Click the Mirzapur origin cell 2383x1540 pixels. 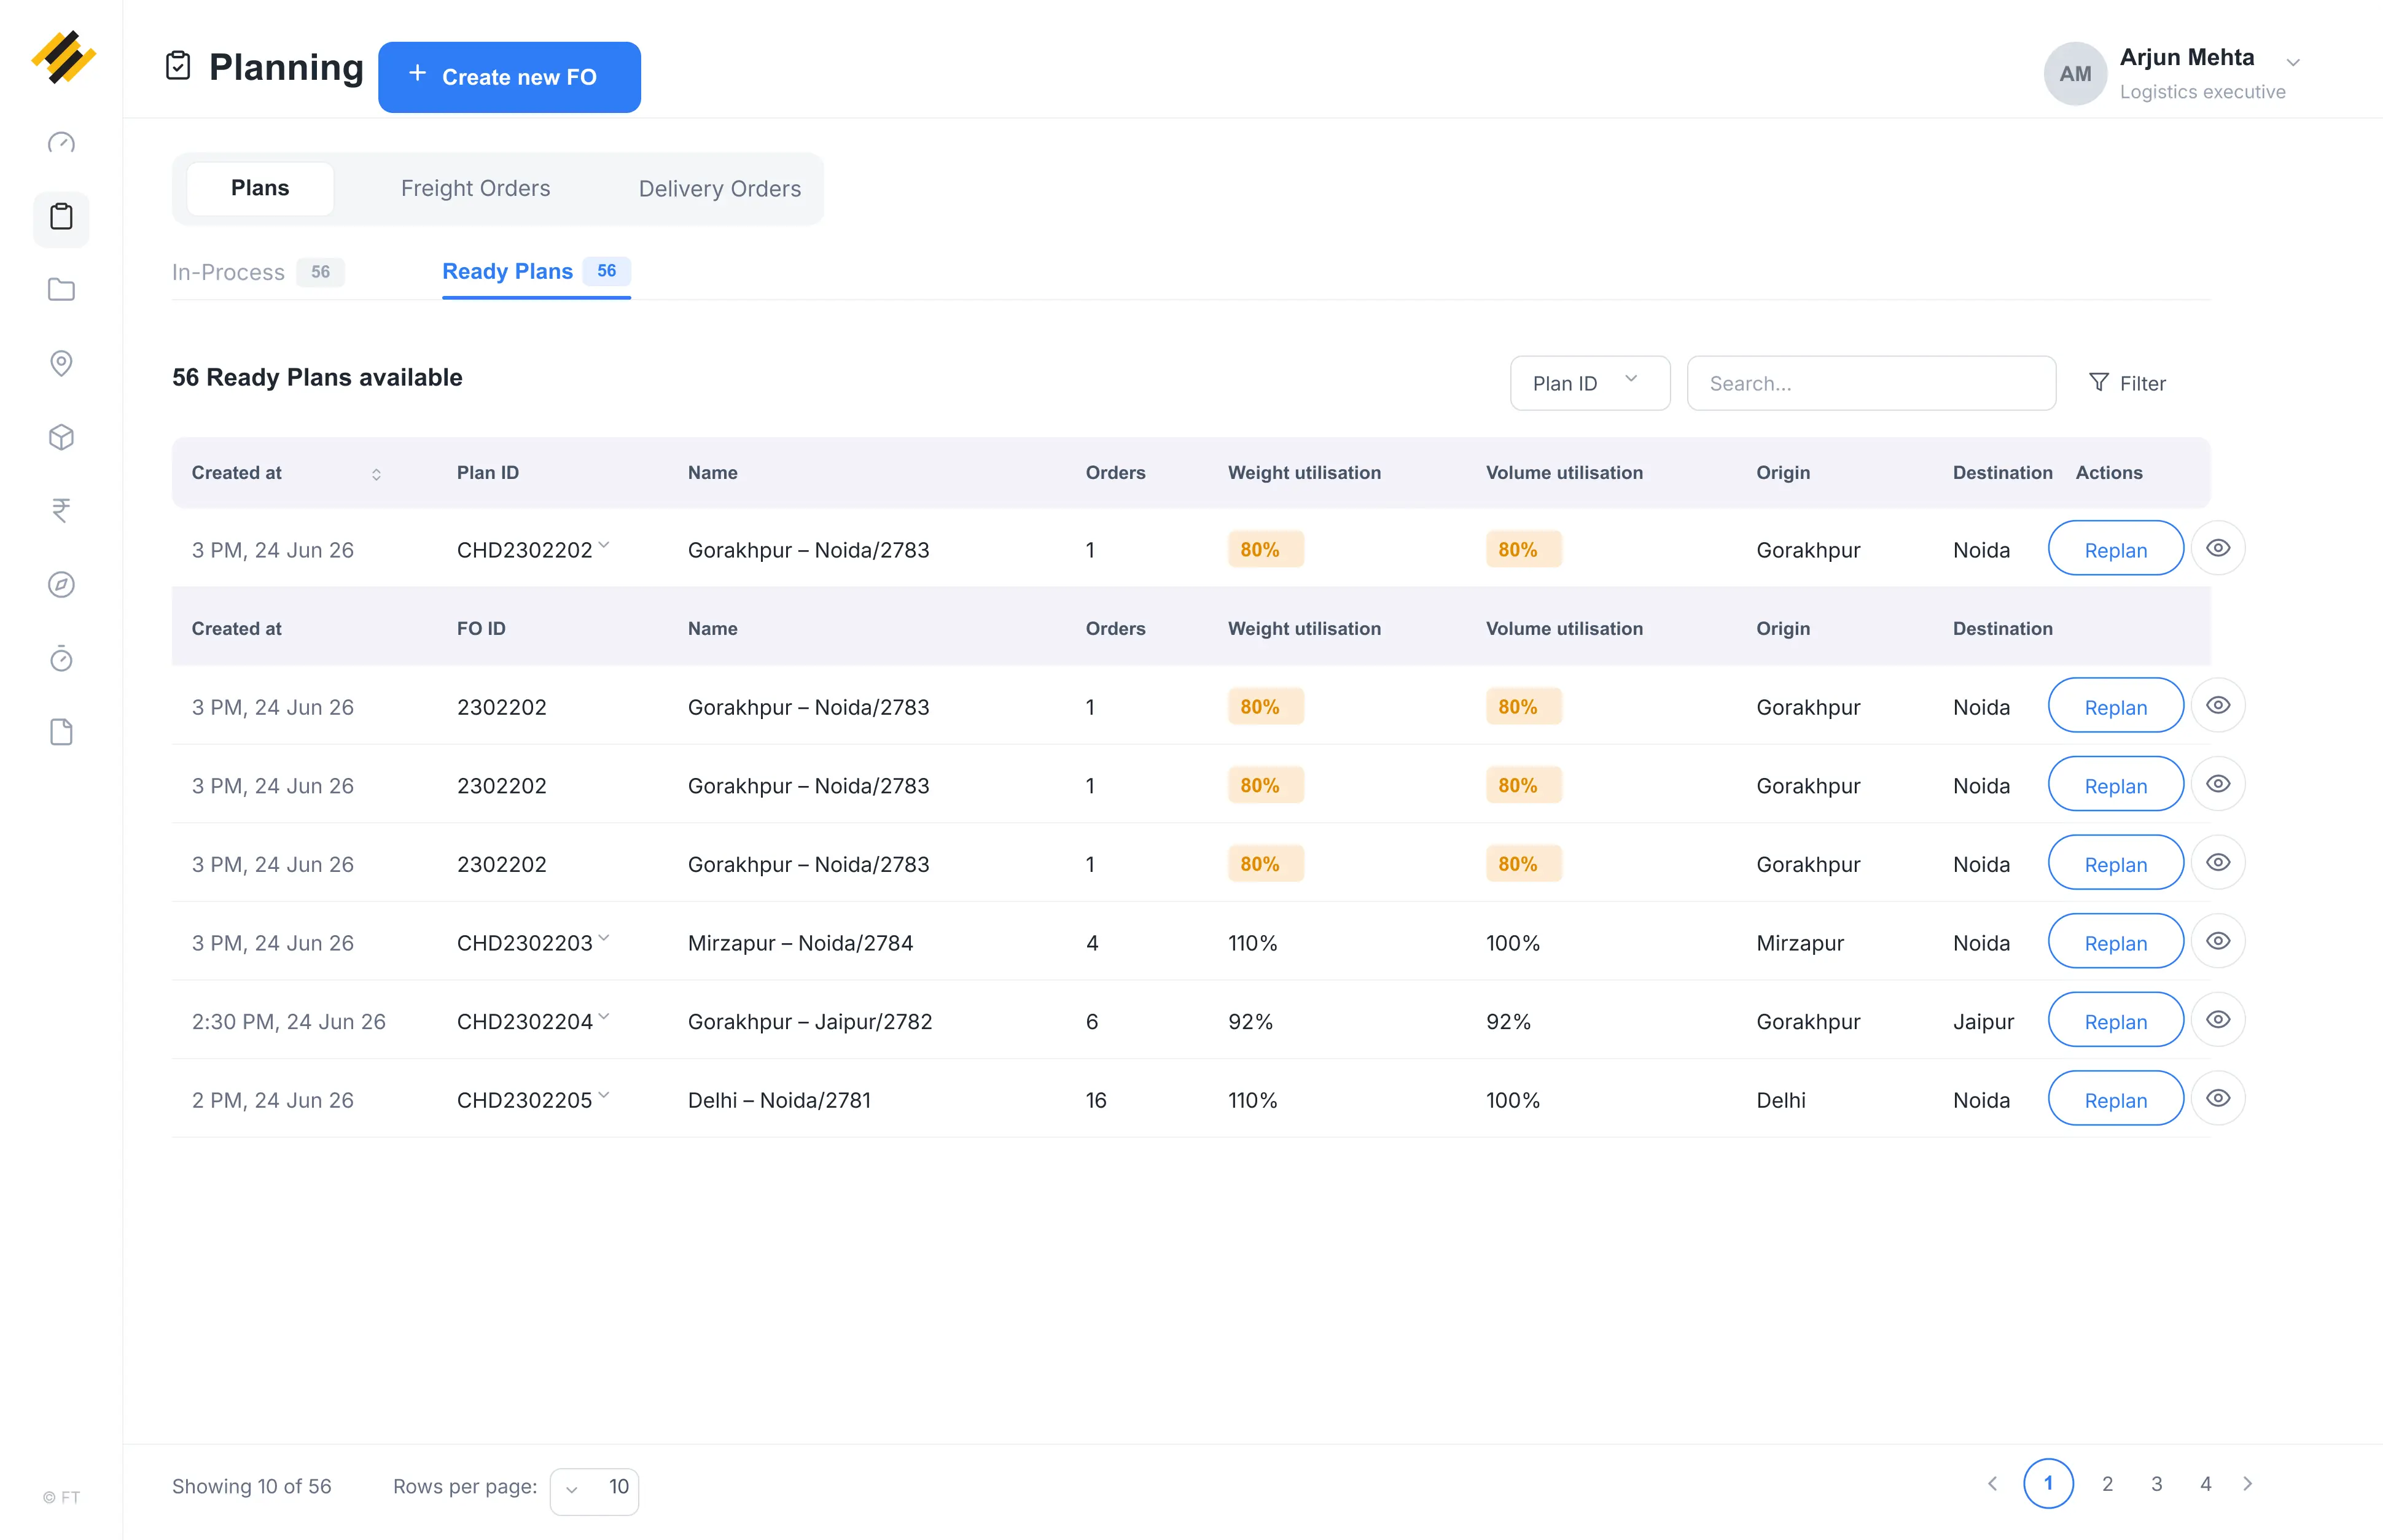click(1800, 943)
